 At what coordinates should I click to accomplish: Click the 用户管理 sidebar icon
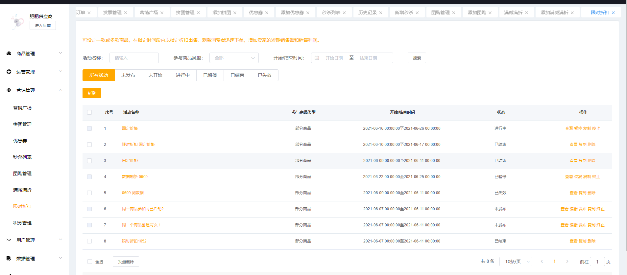[9, 240]
